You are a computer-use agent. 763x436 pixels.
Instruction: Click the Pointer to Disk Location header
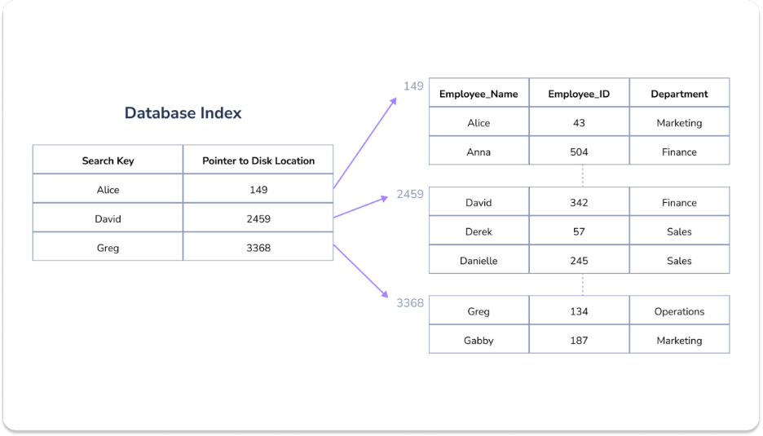click(258, 161)
